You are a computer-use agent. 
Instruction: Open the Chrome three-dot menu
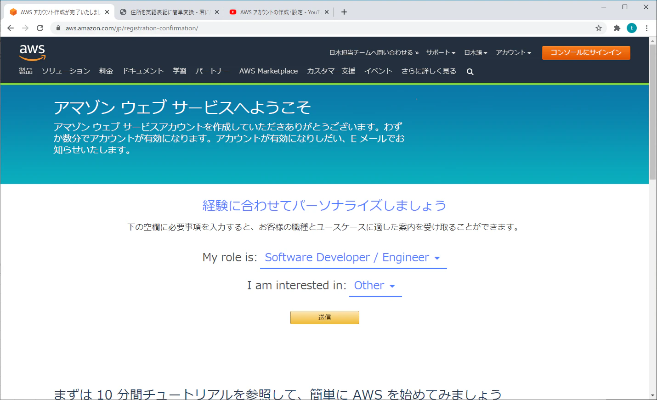[x=646, y=28]
